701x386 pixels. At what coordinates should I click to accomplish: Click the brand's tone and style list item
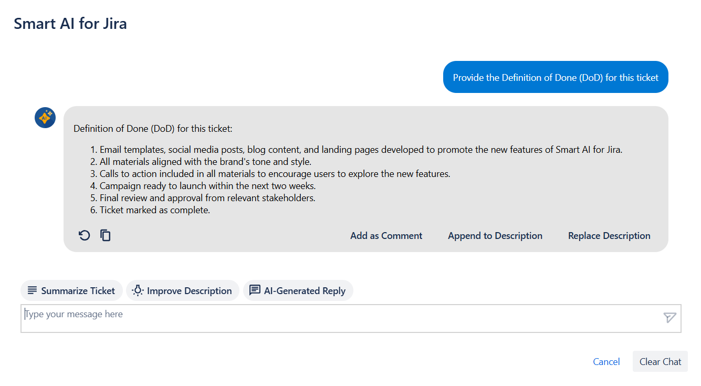(x=205, y=162)
